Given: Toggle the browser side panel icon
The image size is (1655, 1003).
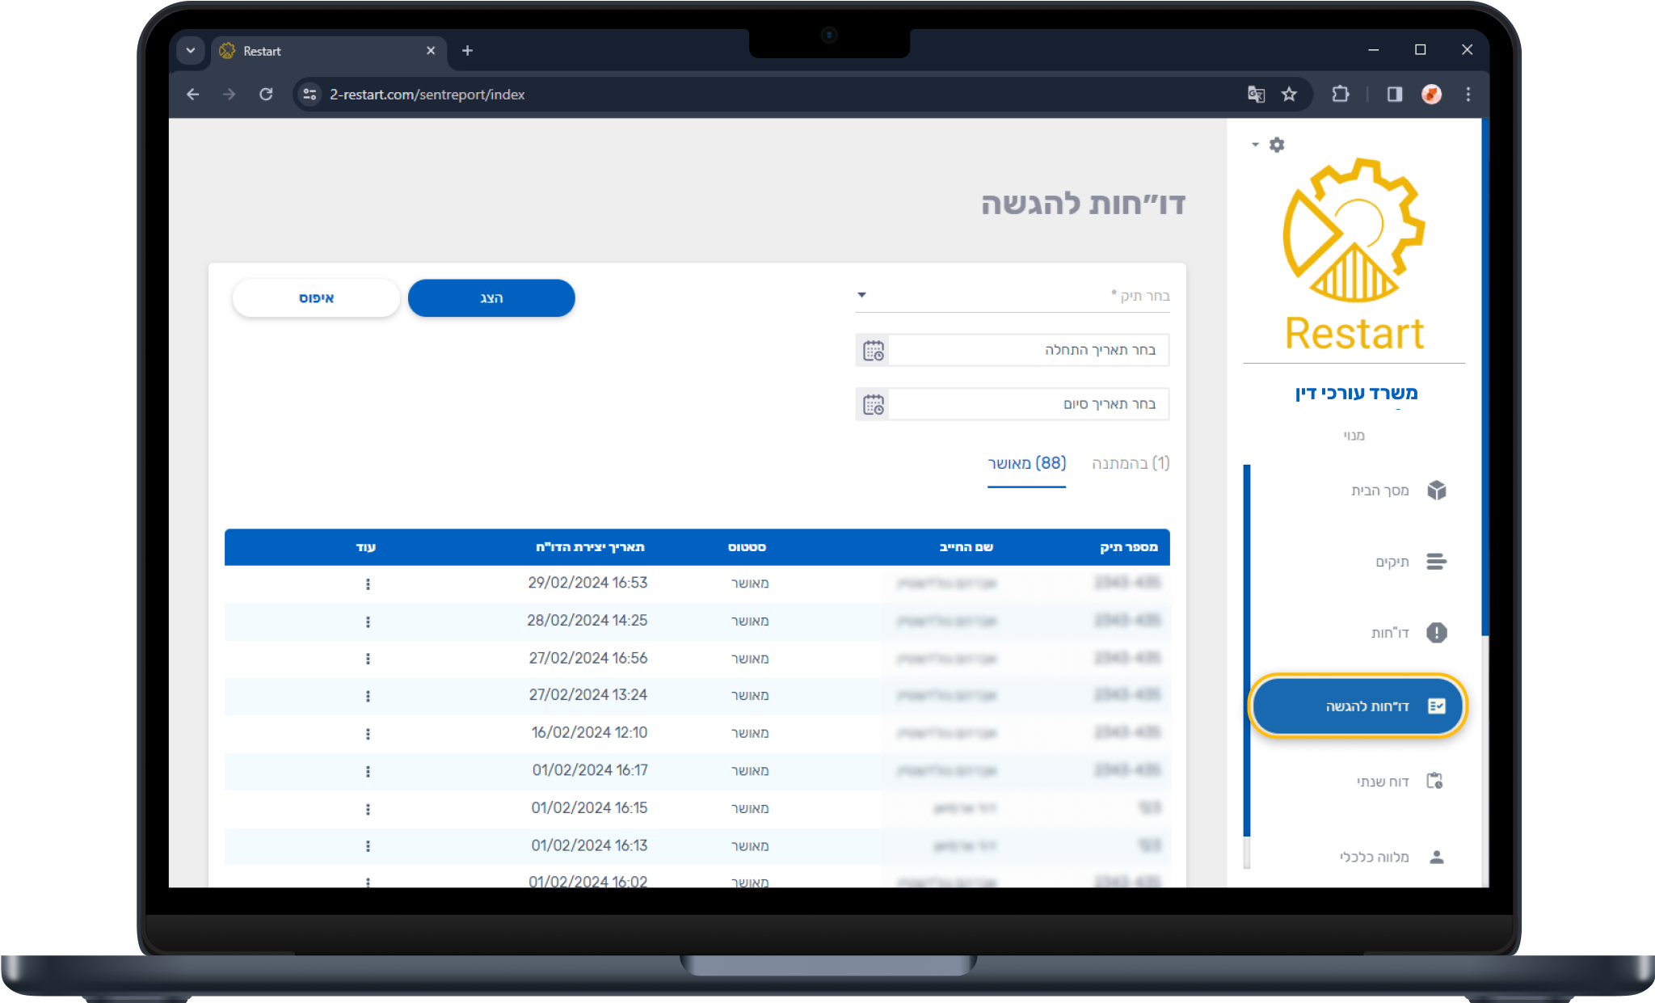Looking at the screenshot, I should coord(1395,95).
